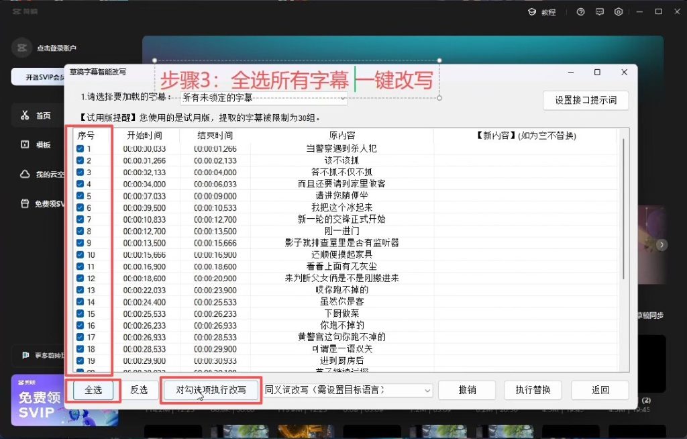This screenshot has height=439, width=687.
Task: Select the subtitle text 该不该抓
Action: pyautogui.click(x=341, y=160)
